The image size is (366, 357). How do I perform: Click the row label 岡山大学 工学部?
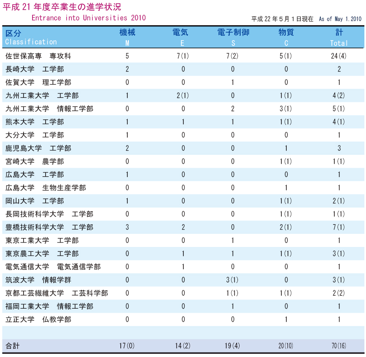click(x=35, y=201)
